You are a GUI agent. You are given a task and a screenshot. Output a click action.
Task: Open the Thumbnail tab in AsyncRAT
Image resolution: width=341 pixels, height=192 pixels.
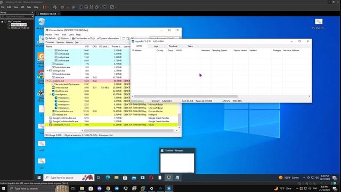point(173,46)
